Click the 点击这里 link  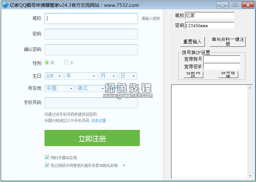pyautogui.click(x=98, y=121)
